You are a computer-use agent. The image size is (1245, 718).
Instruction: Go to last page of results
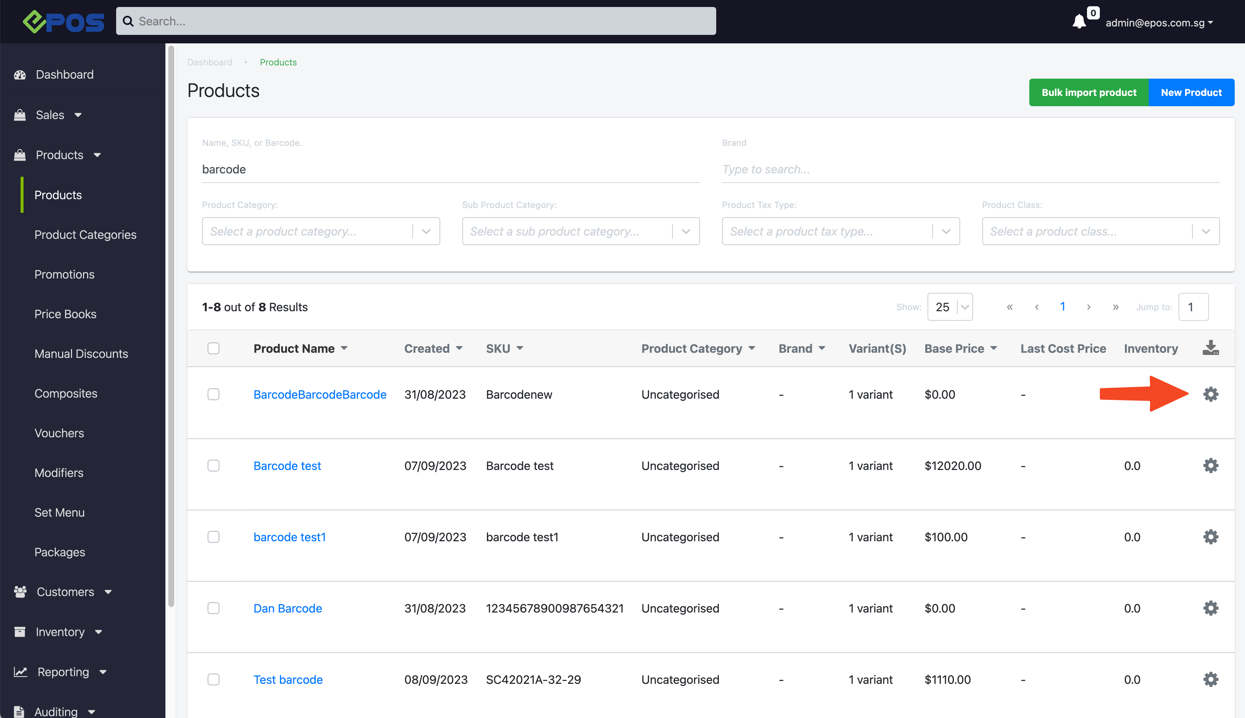1116,307
